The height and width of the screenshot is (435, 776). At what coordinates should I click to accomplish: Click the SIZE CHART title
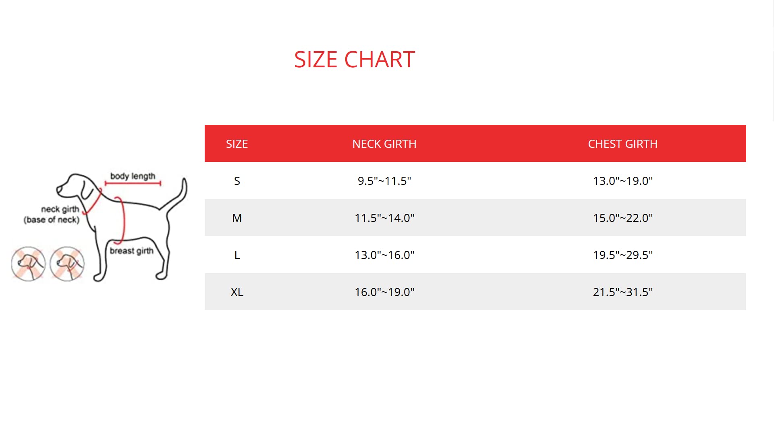pyautogui.click(x=354, y=60)
